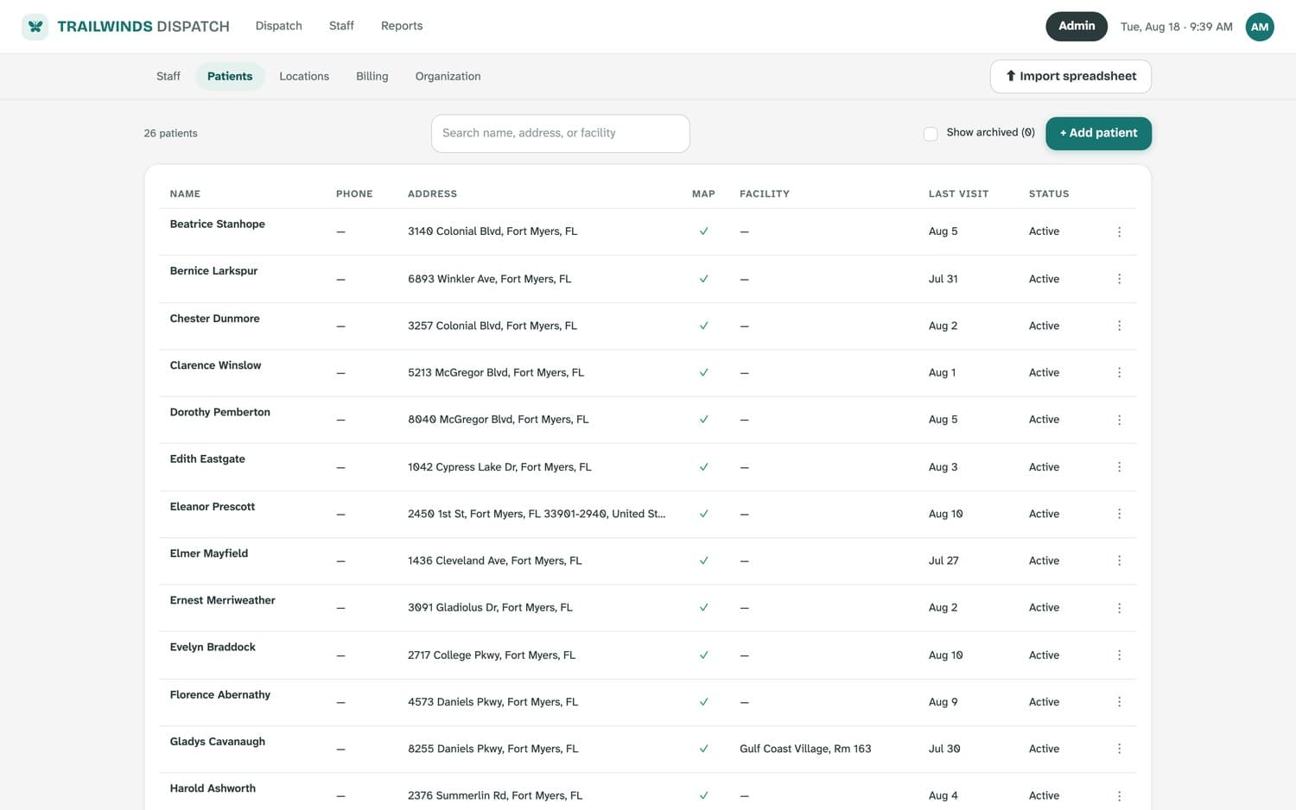1296x810 pixels.
Task: Open row menu for Harold Ashworth
Action: pos(1119,795)
